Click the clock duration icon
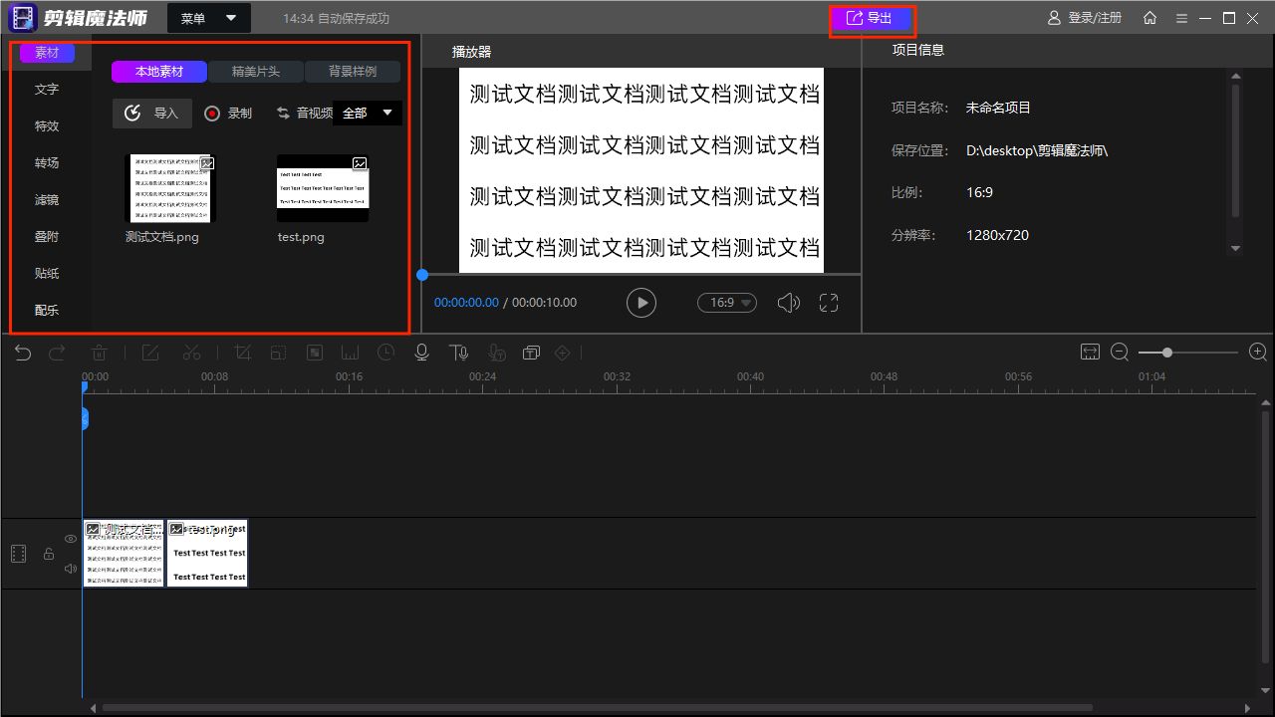 click(x=385, y=353)
